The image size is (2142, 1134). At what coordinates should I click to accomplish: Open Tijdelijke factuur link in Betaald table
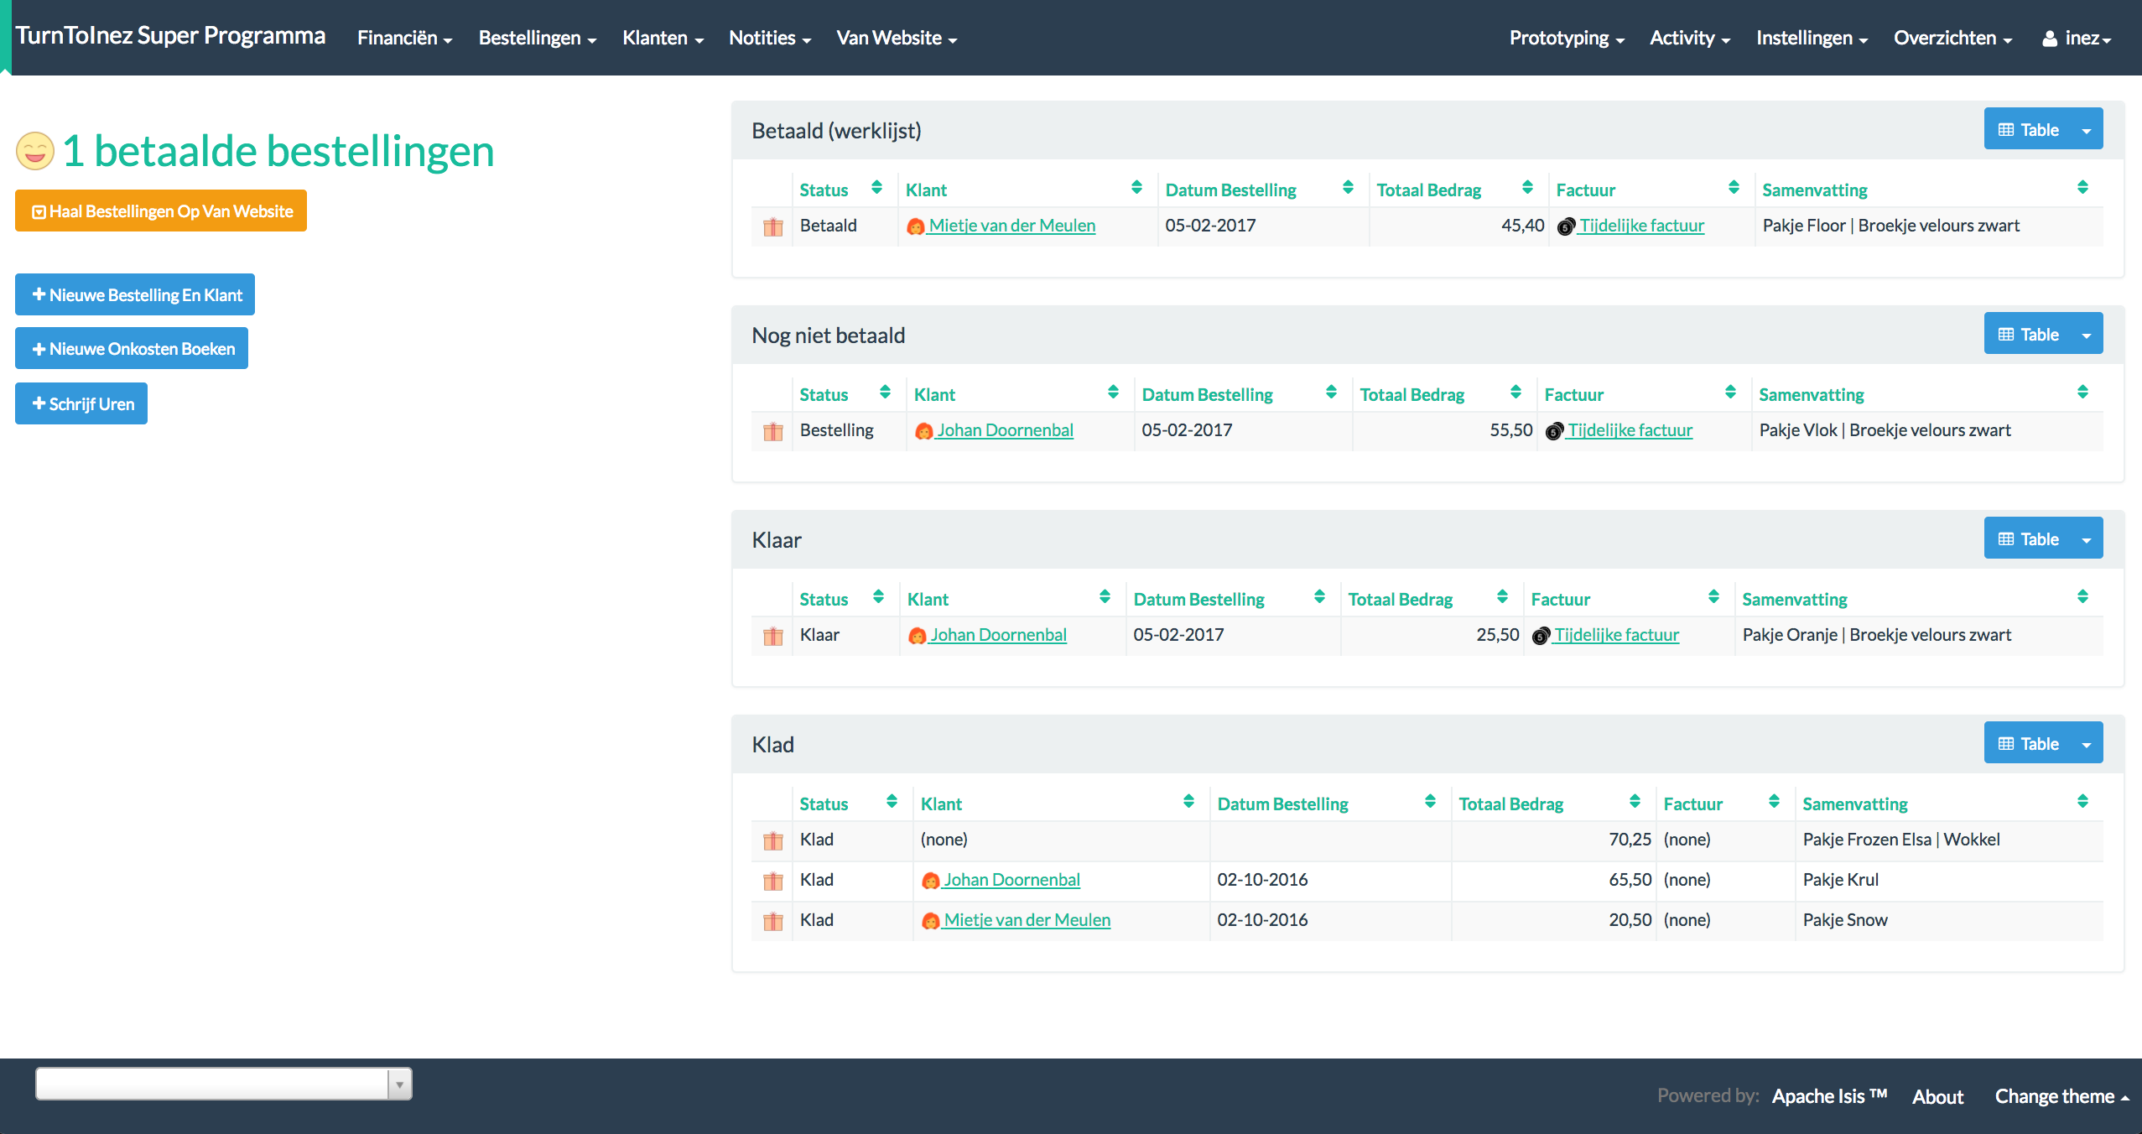1641,226
